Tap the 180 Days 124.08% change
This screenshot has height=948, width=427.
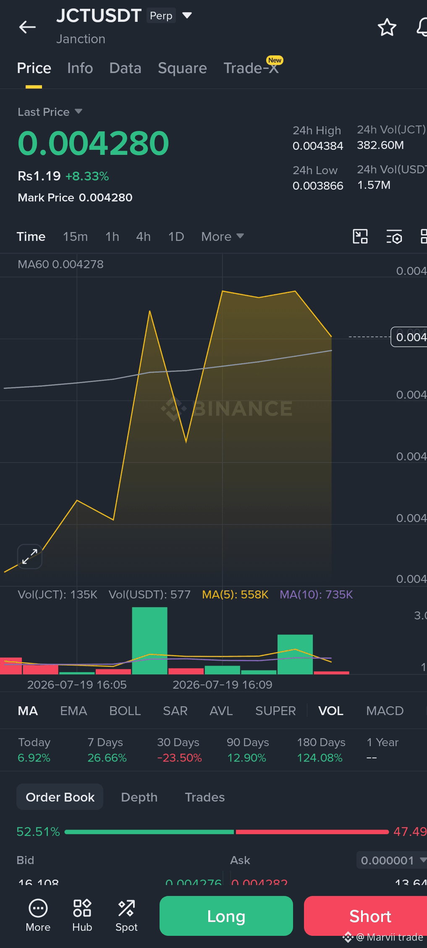[321, 750]
